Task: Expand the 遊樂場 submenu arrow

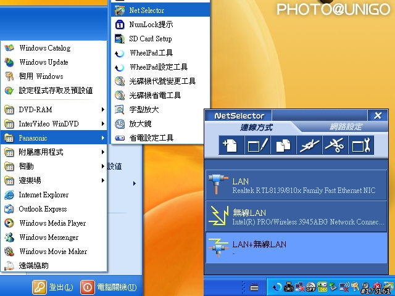Action: coord(103,181)
